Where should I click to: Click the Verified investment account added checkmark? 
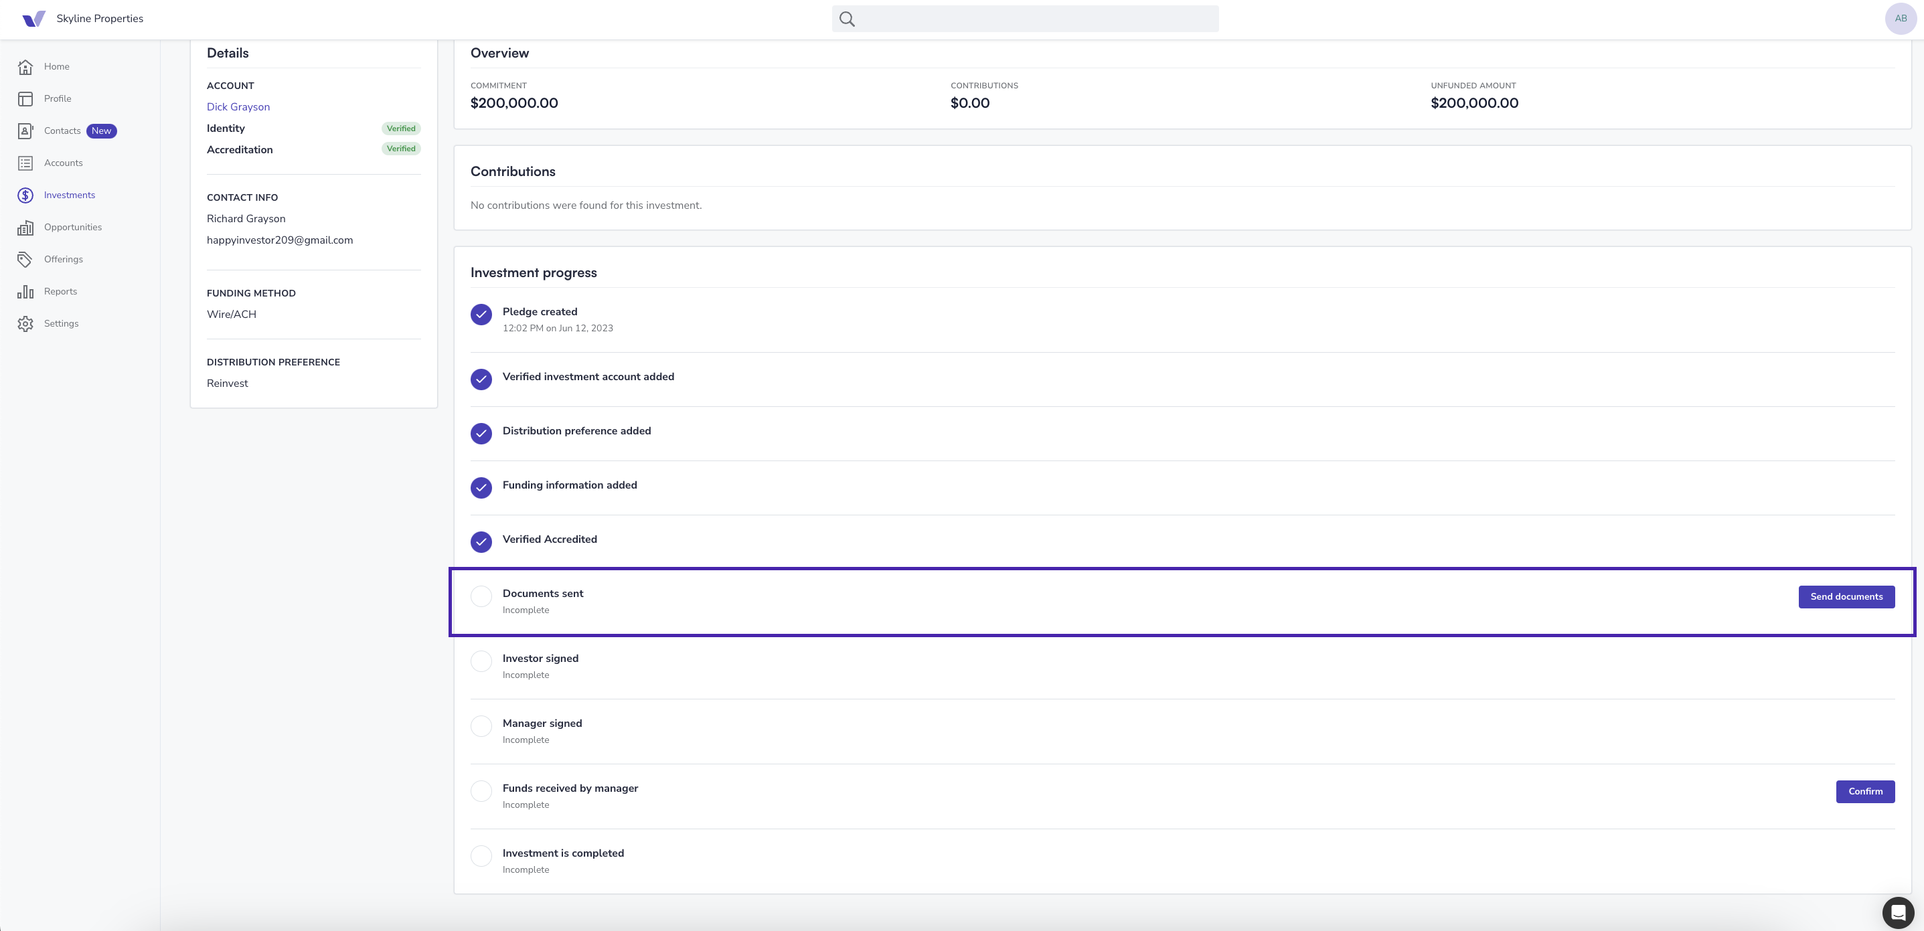click(x=481, y=379)
